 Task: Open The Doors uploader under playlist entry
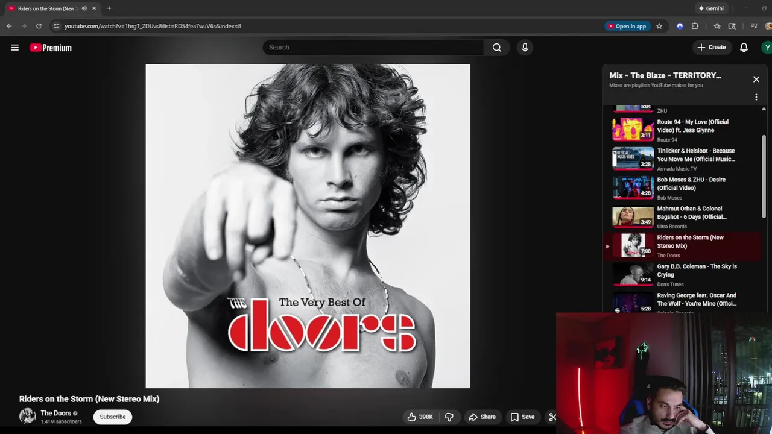[668, 256]
